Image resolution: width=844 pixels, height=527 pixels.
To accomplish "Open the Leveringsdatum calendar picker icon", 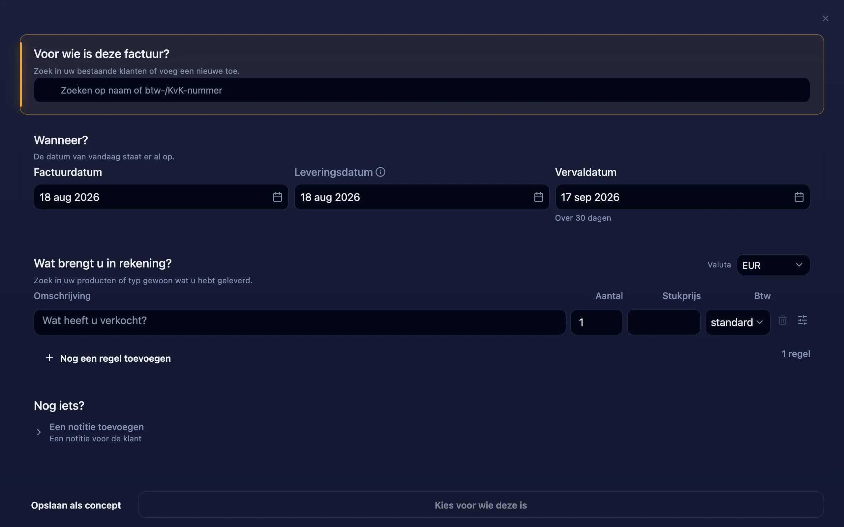I will [x=538, y=197].
